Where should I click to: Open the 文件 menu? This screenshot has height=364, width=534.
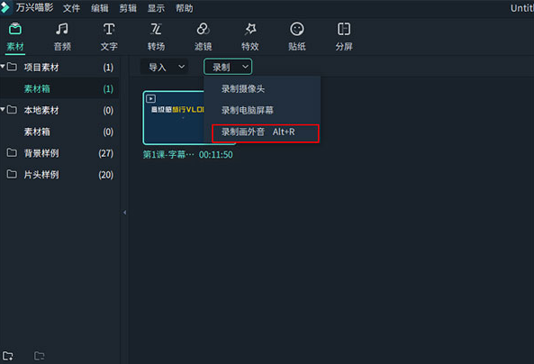pos(71,8)
